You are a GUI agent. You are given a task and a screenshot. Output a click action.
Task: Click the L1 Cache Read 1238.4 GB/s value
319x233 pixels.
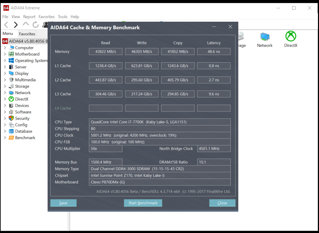coord(106,66)
